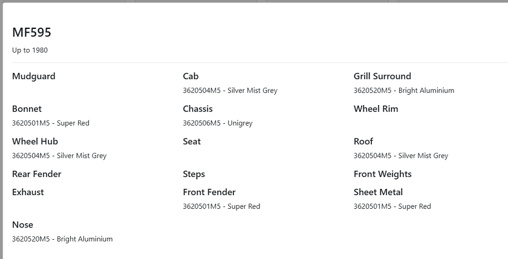Select the Super Red code under Front Fender

pyautogui.click(x=221, y=206)
